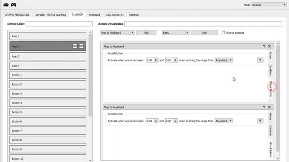Viewport: 289px width, 162px height.
Task: Open Action side tab of first action
Action: point(270,55)
